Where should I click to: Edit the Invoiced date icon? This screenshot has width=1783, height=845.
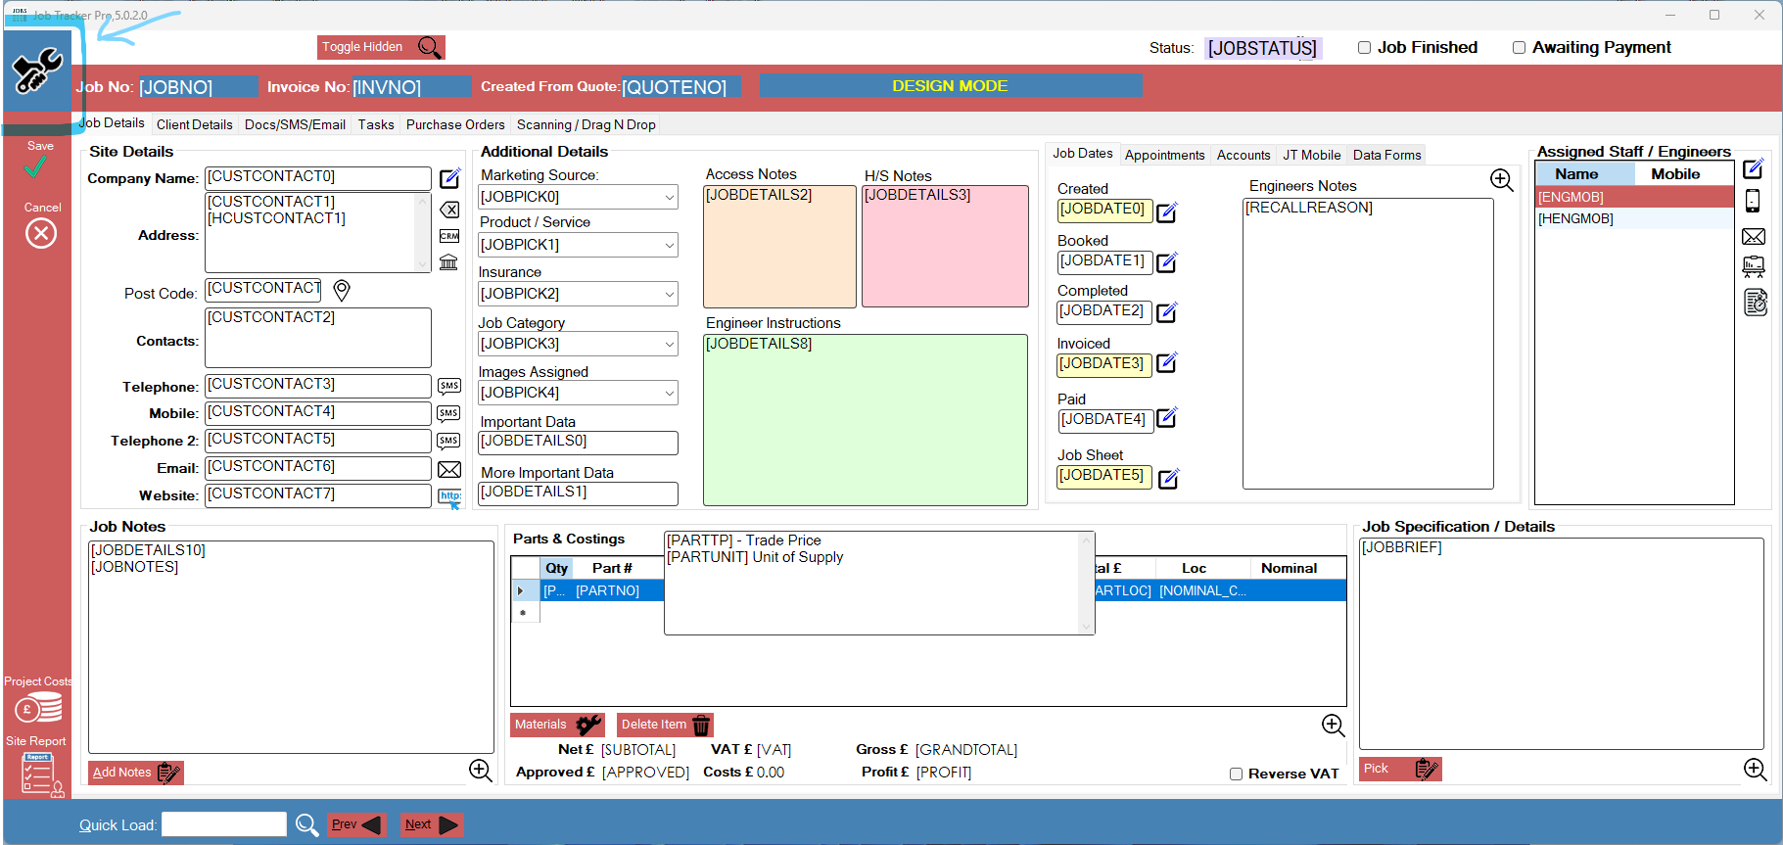pos(1167,362)
